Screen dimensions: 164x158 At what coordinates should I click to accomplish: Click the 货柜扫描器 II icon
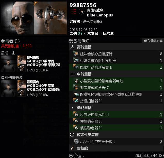pyautogui.click(x=76, y=101)
